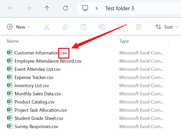Click the Copy icon in toolbar
The height and width of the screenshot is (137, 181).
[x=65, y=27]
